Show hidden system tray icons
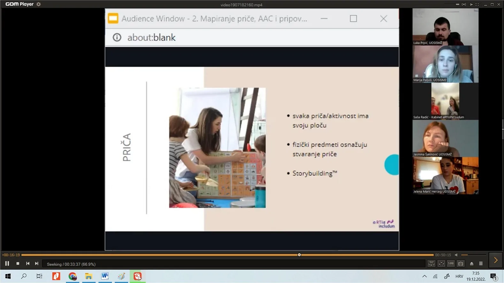The width and height of the screenshot is (504, 283). pyautogui.click(x=424, y=276)
